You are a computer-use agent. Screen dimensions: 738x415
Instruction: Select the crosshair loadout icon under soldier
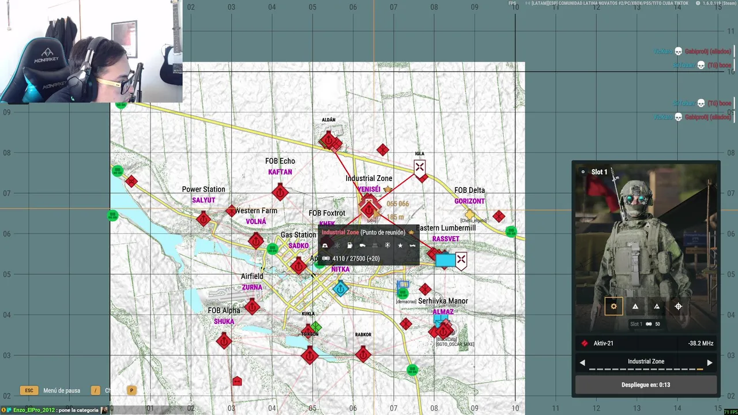click(678, 306)
